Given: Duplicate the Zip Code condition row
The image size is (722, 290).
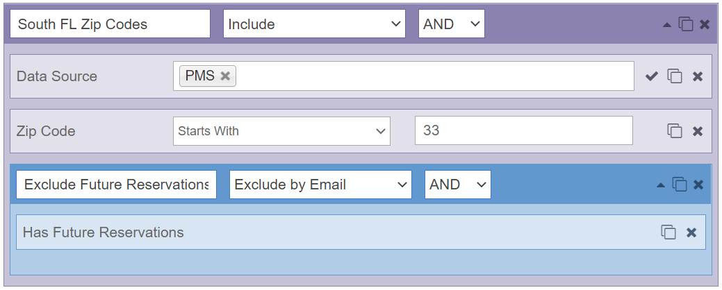Looking at the screenshot, I should 675,131.
